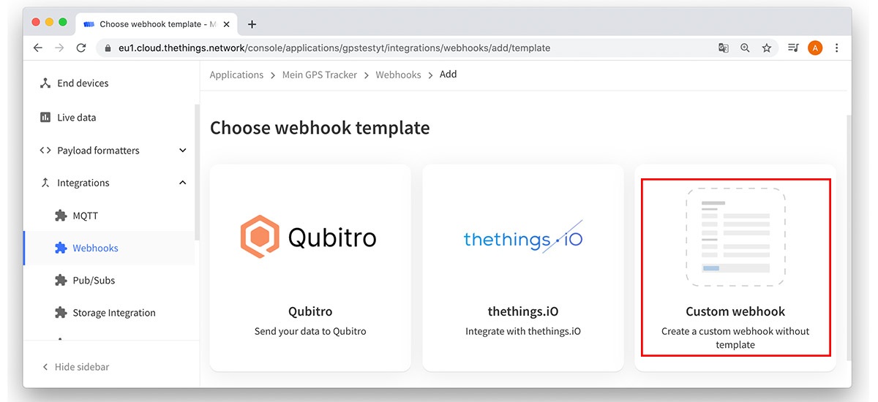
Task: Open Pub/Subs integration
Action: [x=94, y=280]
